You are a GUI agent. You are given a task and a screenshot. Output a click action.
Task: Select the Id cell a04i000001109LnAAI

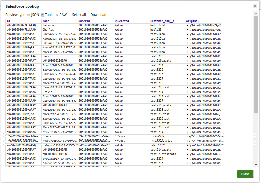tap(23, 154)
